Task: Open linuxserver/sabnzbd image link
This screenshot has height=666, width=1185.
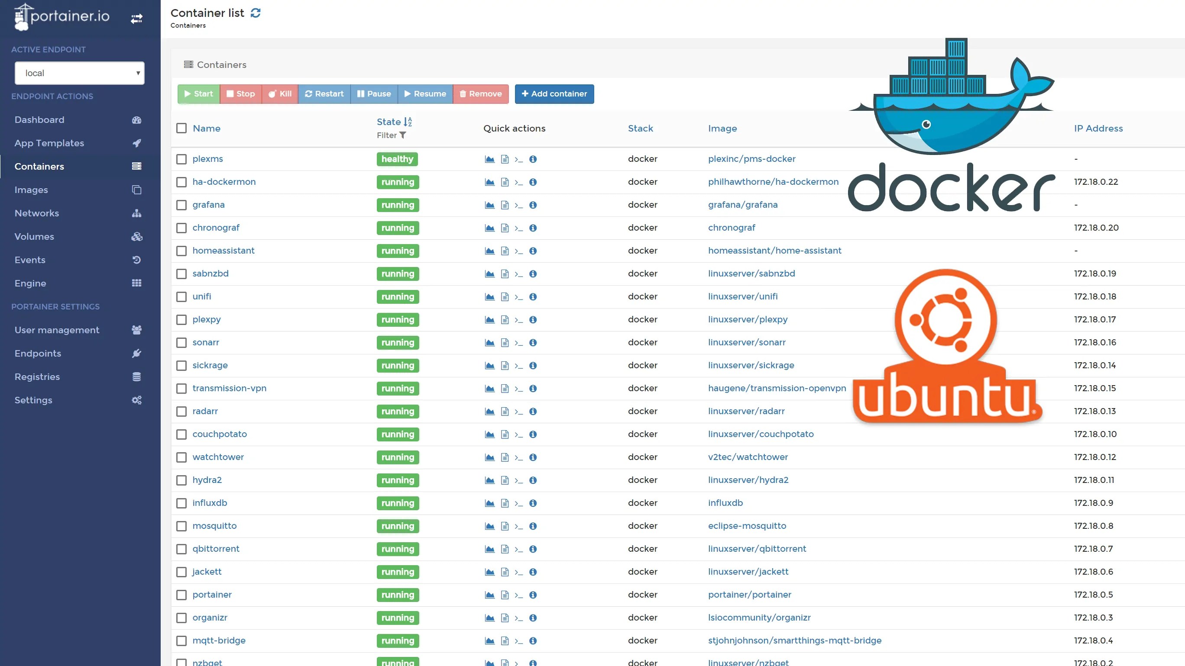Action: (x=751, y=273)
